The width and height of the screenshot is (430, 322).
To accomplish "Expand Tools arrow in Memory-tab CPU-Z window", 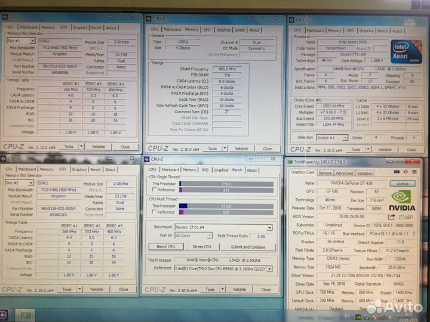I will (225, 148).
